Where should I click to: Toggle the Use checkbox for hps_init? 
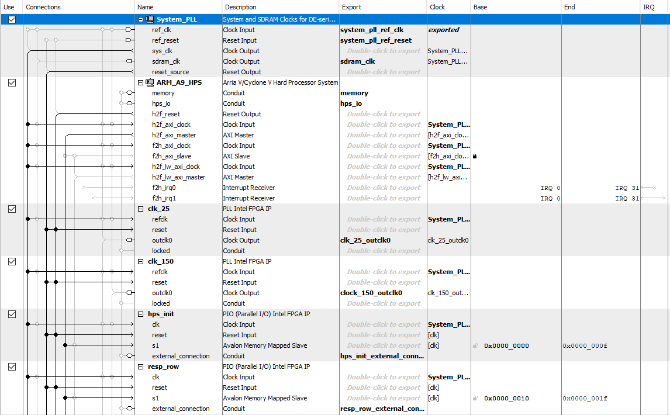point(12,314)
